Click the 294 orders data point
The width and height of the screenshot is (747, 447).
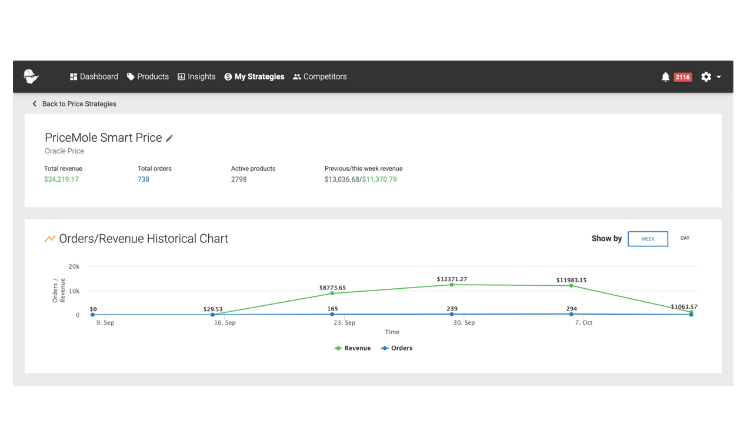(571, 314)
